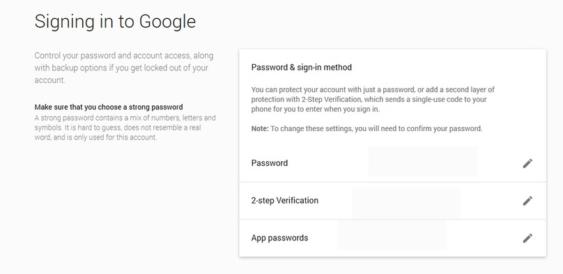The width and height of the screenshot is (563, 274).
Task: Click the '2-Step Verification' words in the description
Action: tap(331, 99)
